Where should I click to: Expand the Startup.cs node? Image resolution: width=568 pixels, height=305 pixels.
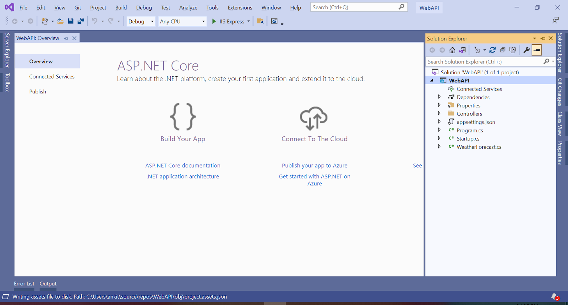[439, 138]
